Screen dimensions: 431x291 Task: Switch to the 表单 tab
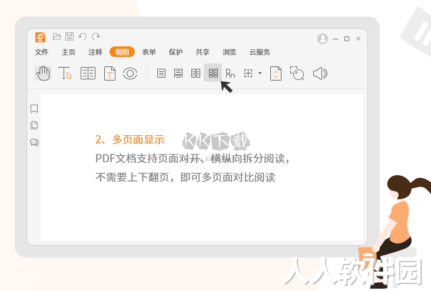pos(149,52)
